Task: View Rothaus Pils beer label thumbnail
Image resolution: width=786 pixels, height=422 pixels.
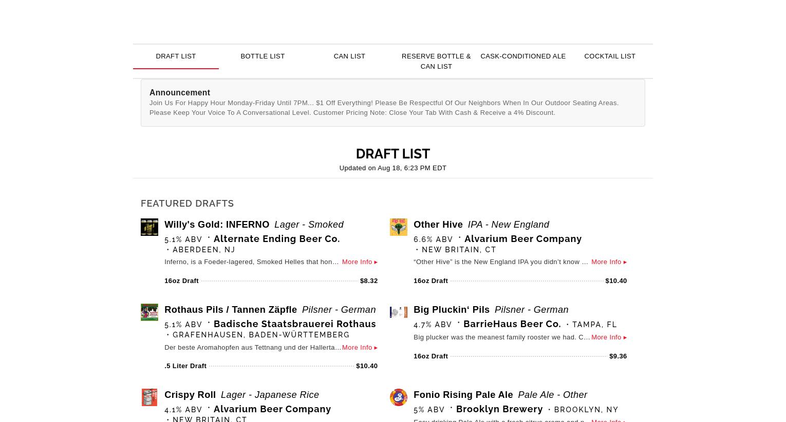Action: pyautogui.click(x=149, y=312)
